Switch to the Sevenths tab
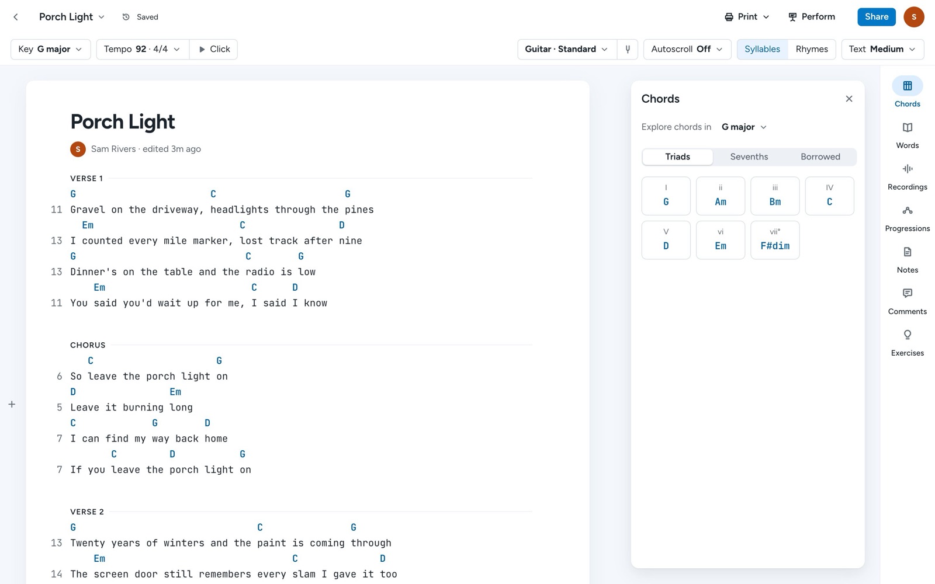 pos(749,157)
